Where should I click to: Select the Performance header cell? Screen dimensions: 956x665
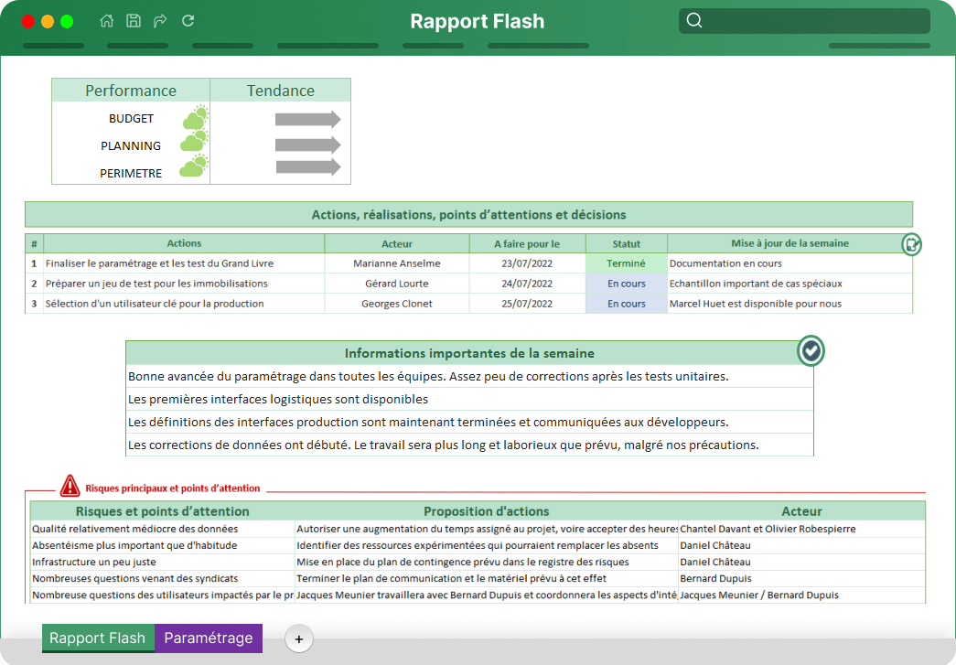pyautogui.click(x=131, y=91)
